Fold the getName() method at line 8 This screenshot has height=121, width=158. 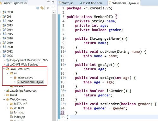pos(65,38)
